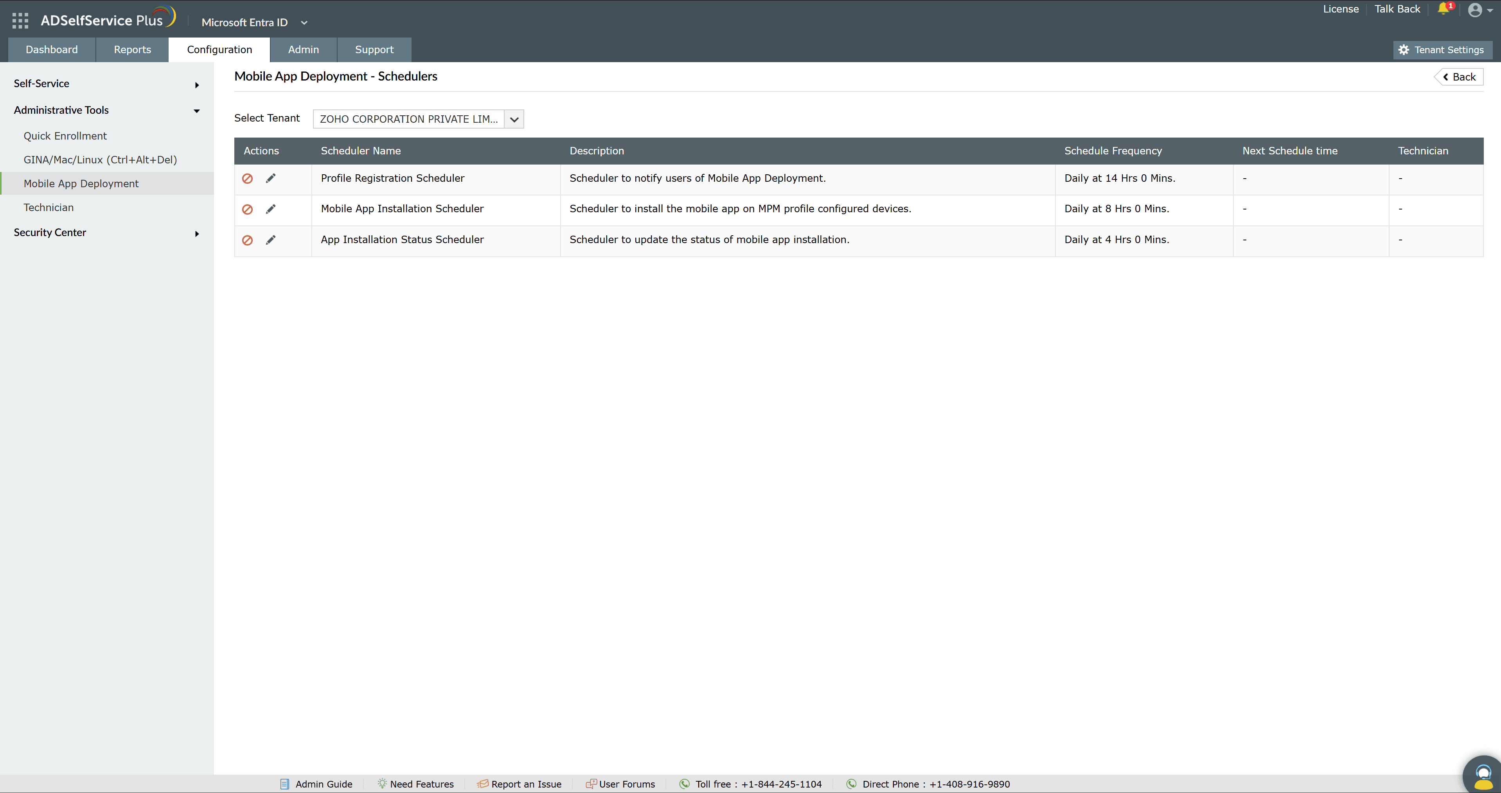Open the Admin Guide link
The height and width of the screenshot is (793, 1501).
[x=324, y=784]
